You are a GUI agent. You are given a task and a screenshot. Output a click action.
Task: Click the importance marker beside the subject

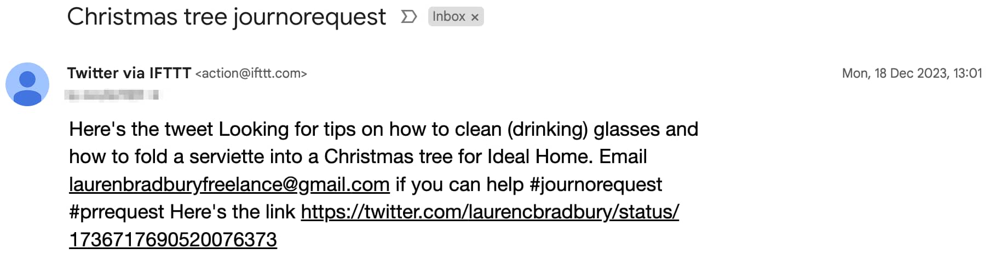408,17
